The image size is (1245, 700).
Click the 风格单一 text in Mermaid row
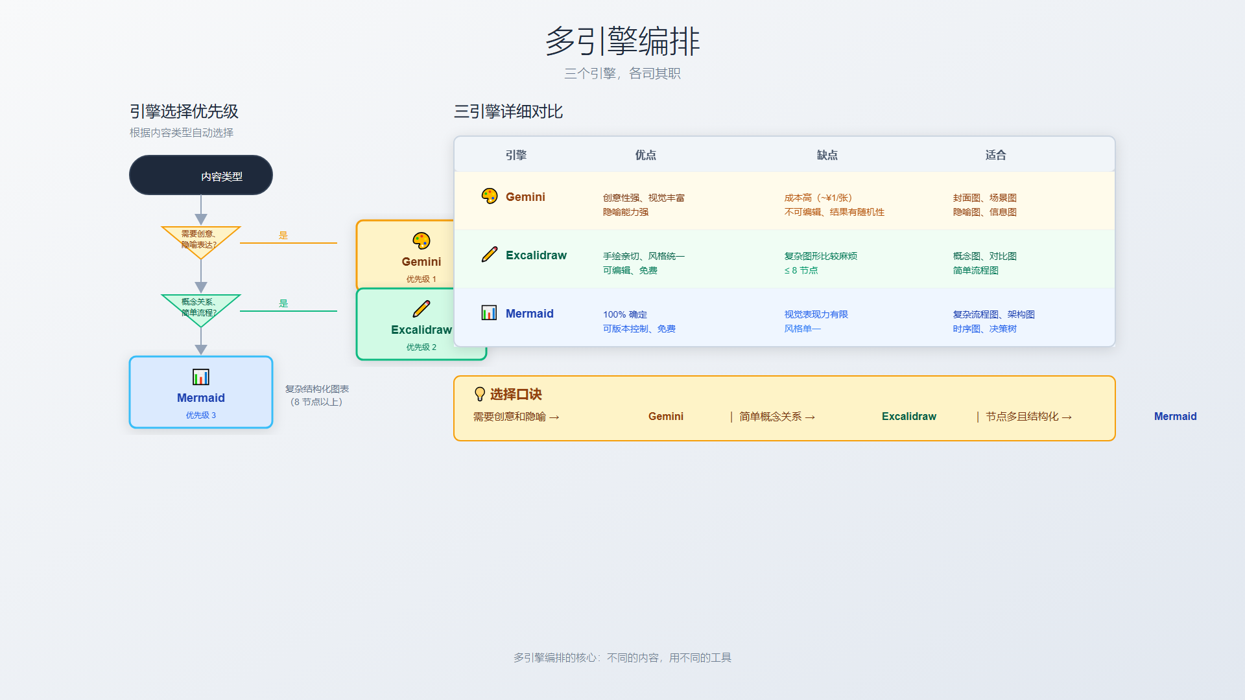(x=803, y=329)
